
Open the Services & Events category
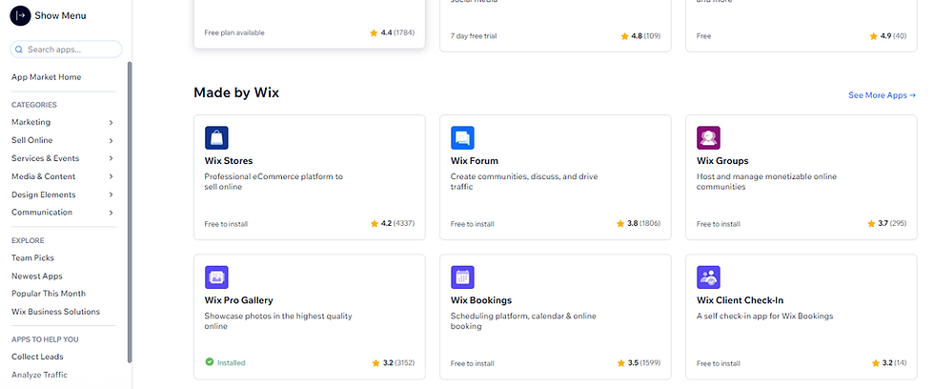tap(46, 158)
